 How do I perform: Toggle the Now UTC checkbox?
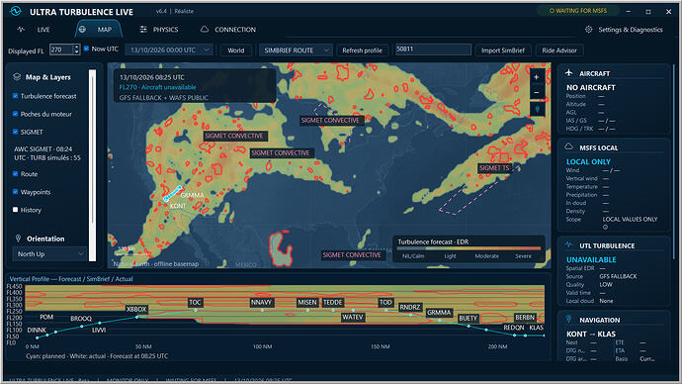coord(86,48)
